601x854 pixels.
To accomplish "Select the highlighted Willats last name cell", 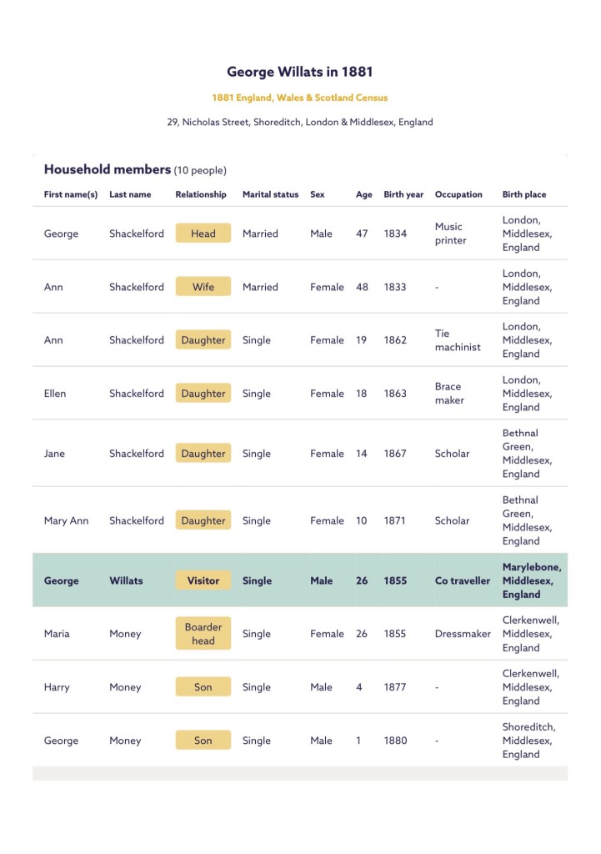I will [126, 580].
